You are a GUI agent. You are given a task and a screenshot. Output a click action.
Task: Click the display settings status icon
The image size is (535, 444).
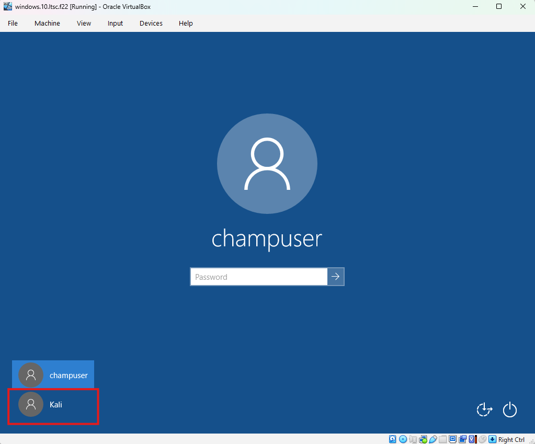click(x=453, y=439)
